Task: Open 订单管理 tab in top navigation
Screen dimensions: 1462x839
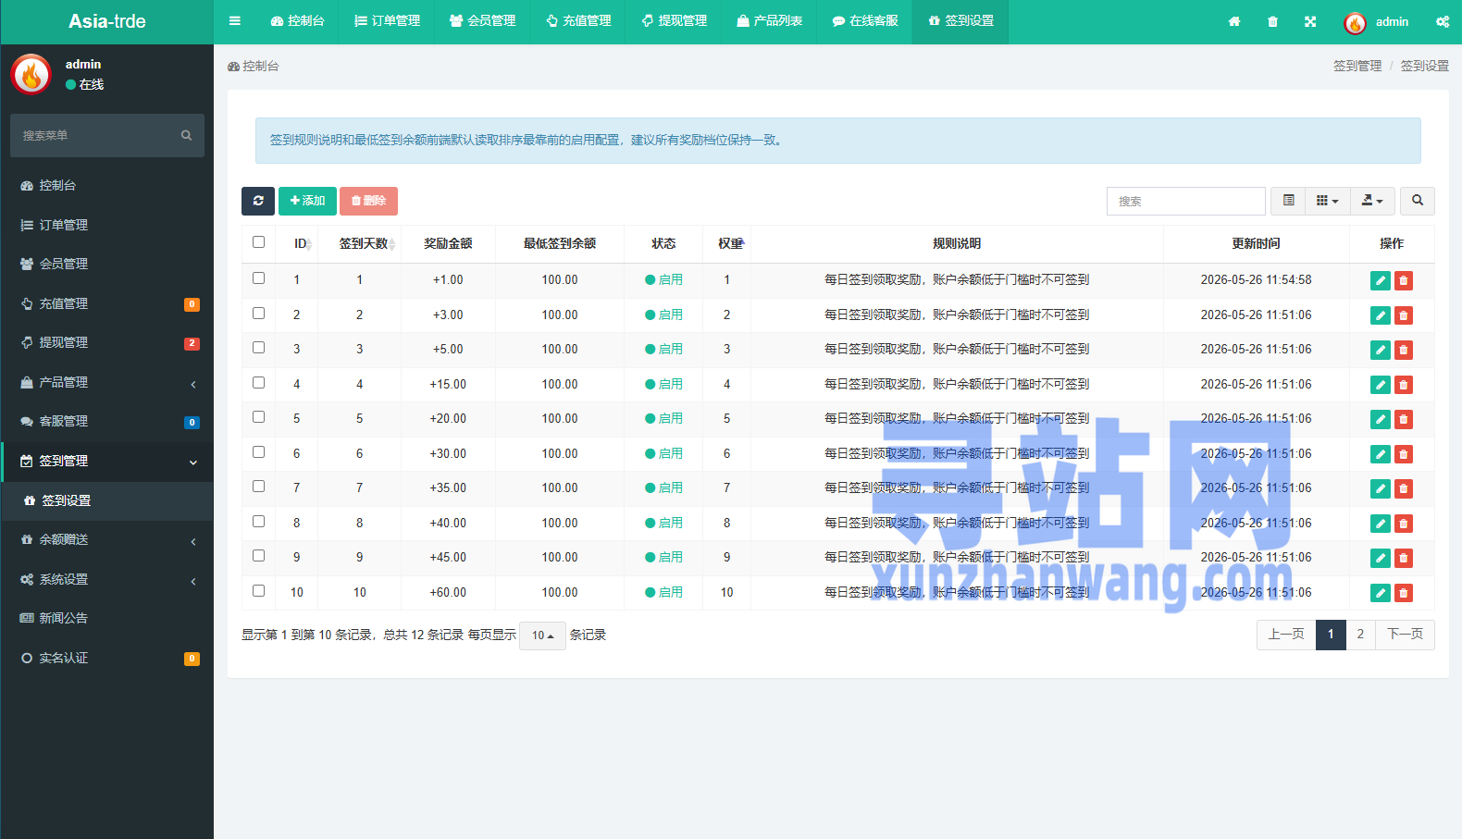Action: pos(387,21)
